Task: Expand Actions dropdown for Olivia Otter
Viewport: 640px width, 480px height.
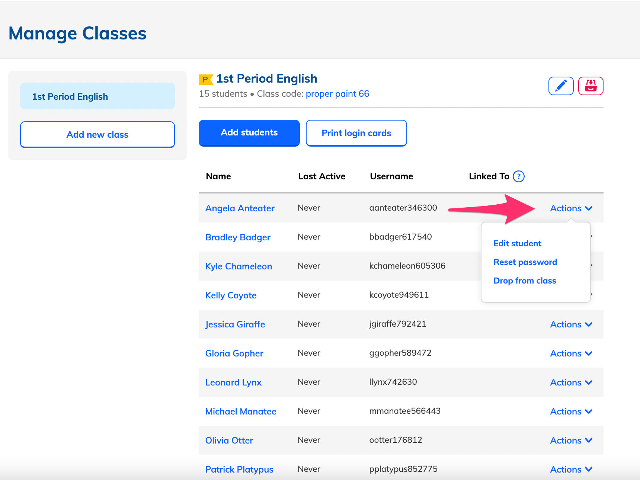Action: tap(571, 441)
